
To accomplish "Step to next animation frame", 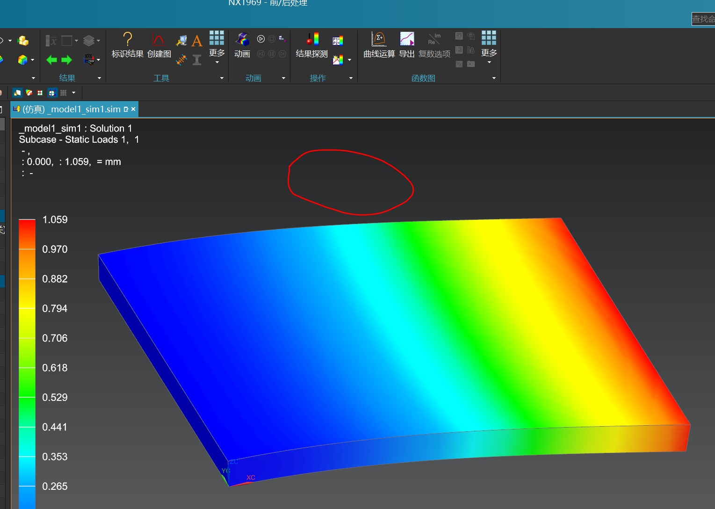I will pyautogui.click(x=282, y=54).
